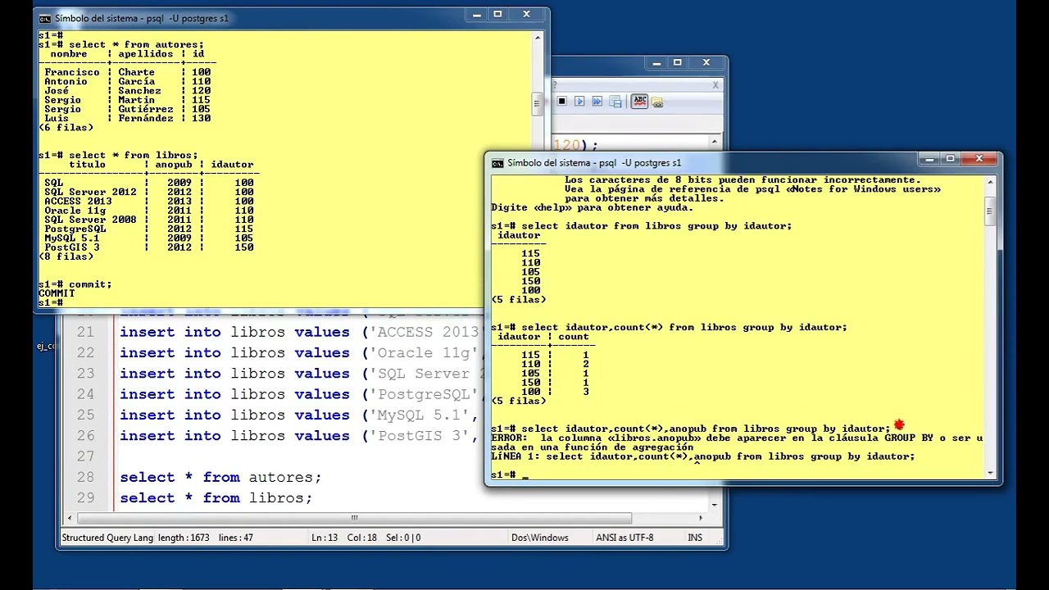Click the 'select * from autores;' editor line
The height and width of the screenshot is (590, 1049).
tap(220, 477)
